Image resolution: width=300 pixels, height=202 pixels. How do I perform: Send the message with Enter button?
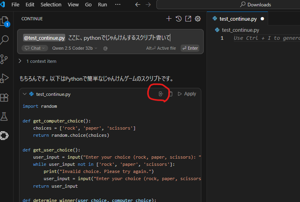190,48
